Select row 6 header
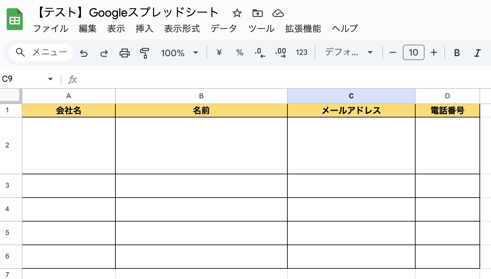Image resolution: width=491 pixels, height=279 pixels. 11,257
